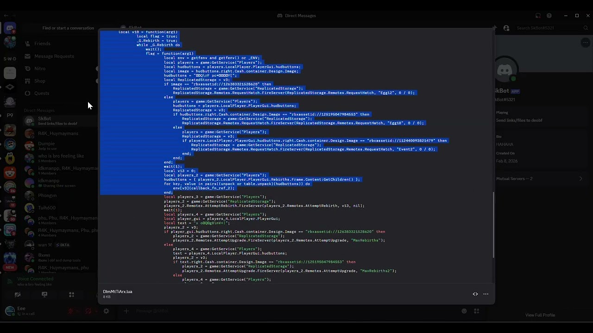Image resolution: width=593 pixels, height=333 pixels.
Task: Open the Tuih600 direct message
Action: point(60,208)
